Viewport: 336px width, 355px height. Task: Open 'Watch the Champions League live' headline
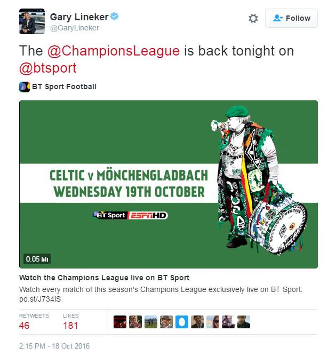104,278
